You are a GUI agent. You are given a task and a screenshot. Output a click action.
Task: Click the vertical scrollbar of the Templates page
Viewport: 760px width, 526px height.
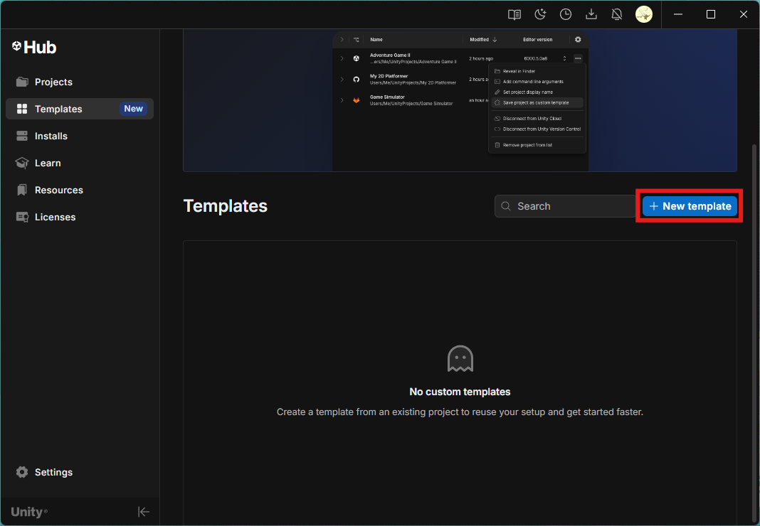click(x=754, y=334)
